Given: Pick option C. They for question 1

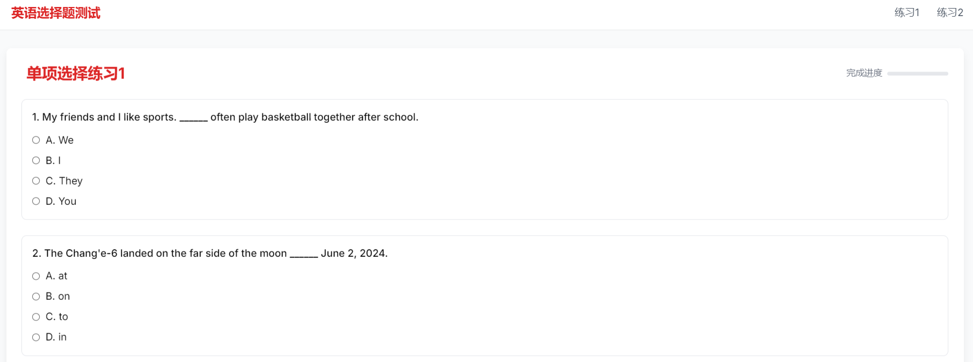Looking at the screenshot, I should pyautogui.click(x=36, y=181).
